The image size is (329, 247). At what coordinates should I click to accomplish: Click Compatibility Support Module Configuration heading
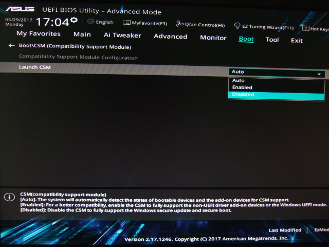78,57
